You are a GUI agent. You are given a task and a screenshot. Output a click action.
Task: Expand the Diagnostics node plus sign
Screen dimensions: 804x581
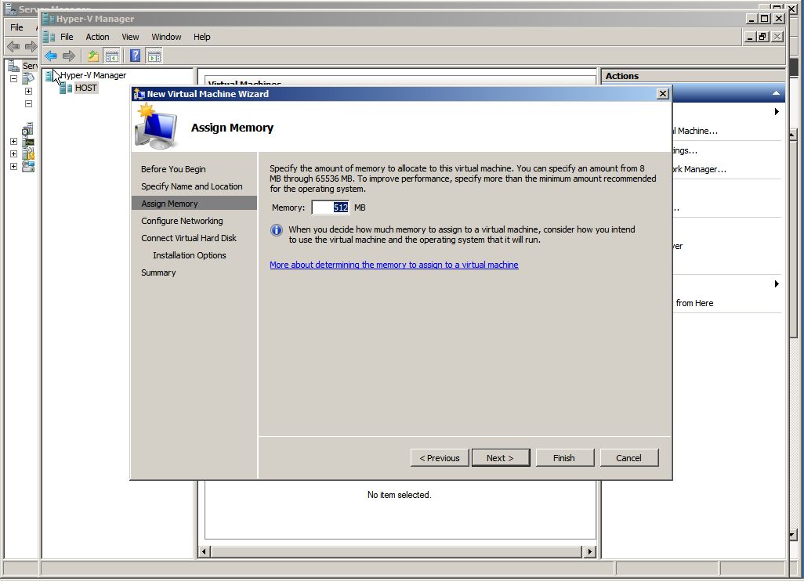14,142
